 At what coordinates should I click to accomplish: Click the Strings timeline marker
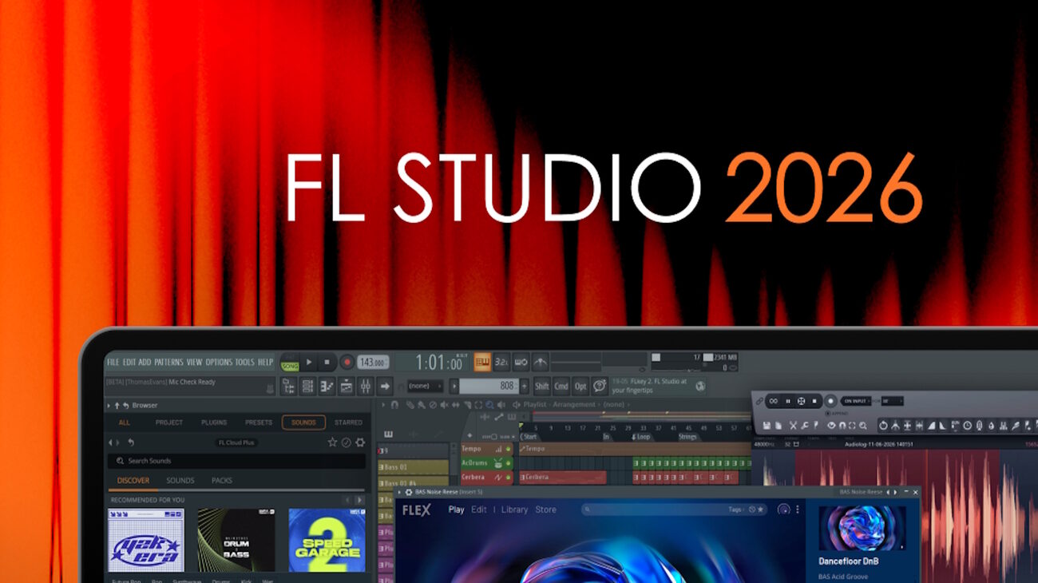(688, 437)
